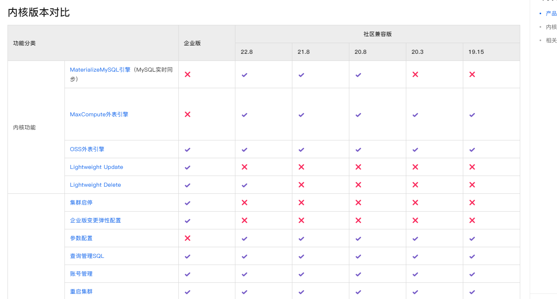This screenshot has width=557, height=299.
Task: Click the 19.15 check mark in MaxCompute row
Action: point(472,115)
